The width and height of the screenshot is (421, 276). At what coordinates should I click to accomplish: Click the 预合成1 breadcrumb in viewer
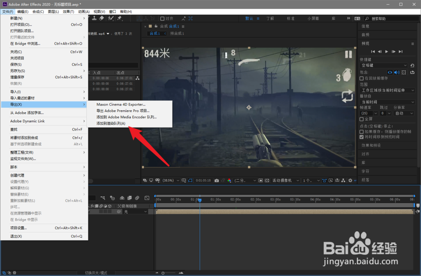click(177, 34)
